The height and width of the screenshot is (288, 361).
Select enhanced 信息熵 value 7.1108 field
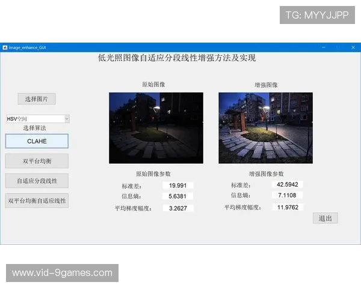[287, 195]
